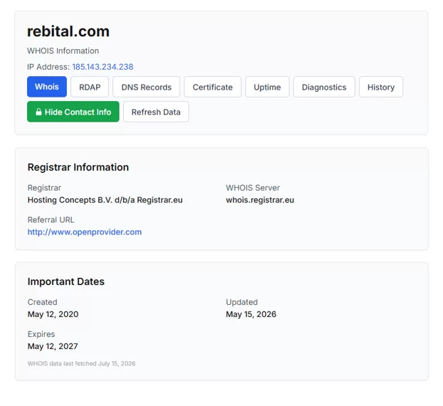Click the Created date May 12, 2020
This screenshot has width=443, height=406.
(x=53, y=314)
